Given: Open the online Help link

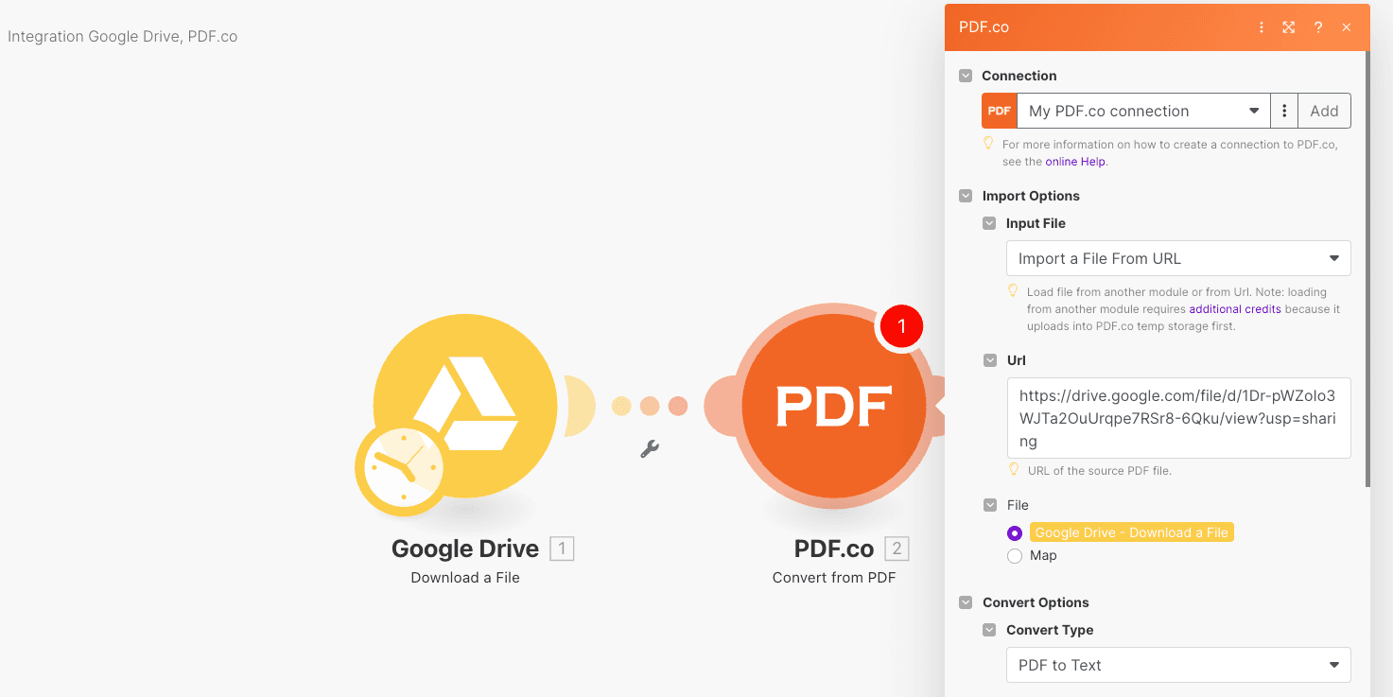Looking at the screenshot, I should coord(1075,162).
